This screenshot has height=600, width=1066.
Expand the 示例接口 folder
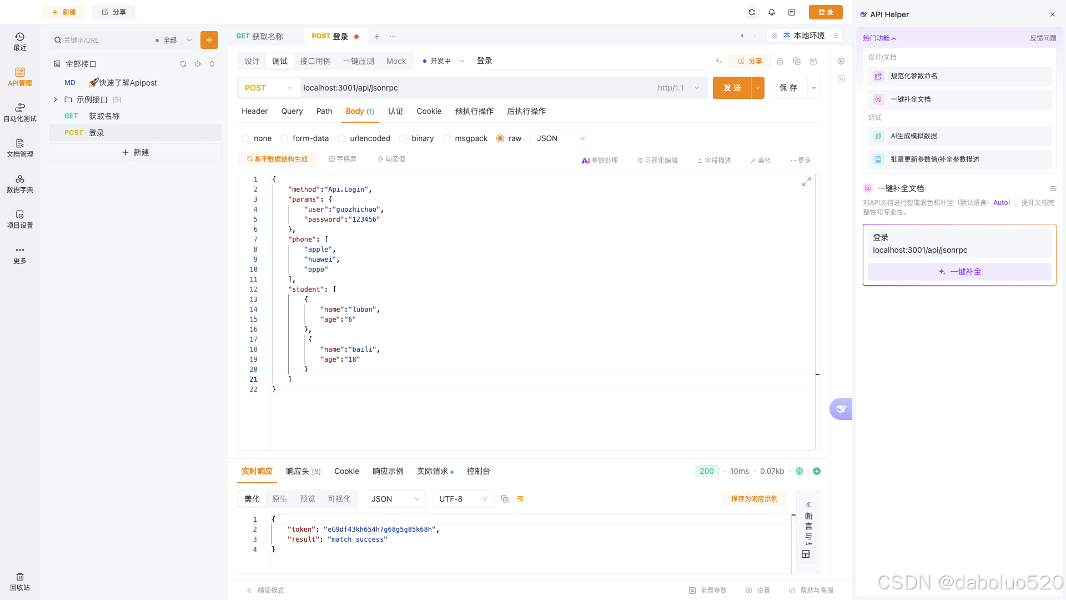[x=56, y=99]
